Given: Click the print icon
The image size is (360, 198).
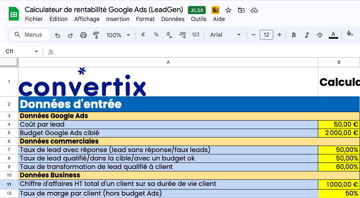Looking at the screenshot, I should [x=83, y=35].
